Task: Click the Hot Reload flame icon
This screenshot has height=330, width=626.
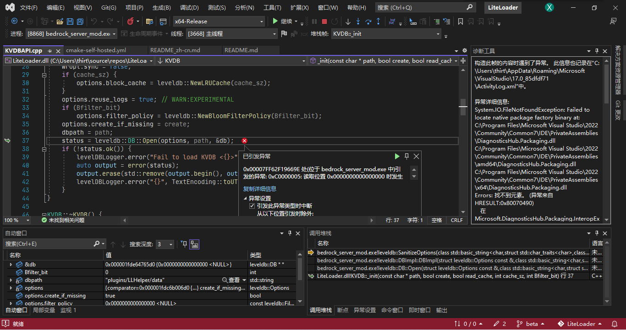Action: (x=130, y=21)
